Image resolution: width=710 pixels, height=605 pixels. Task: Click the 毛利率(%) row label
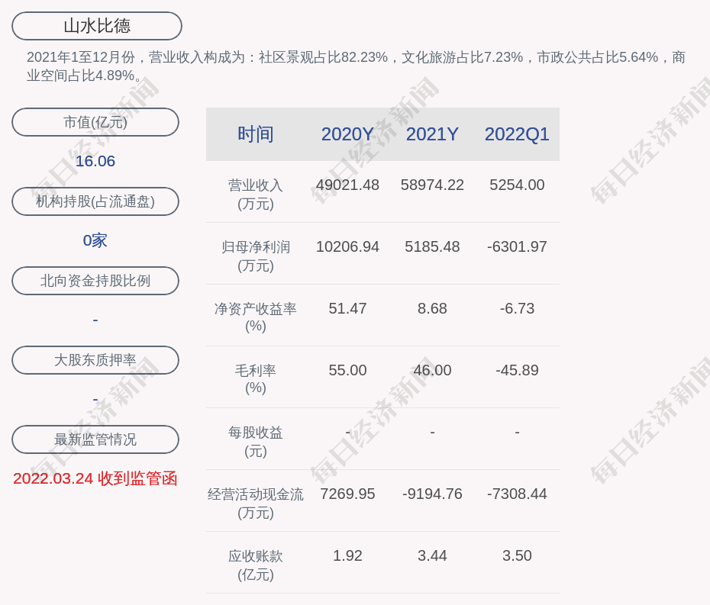(256, 379)
